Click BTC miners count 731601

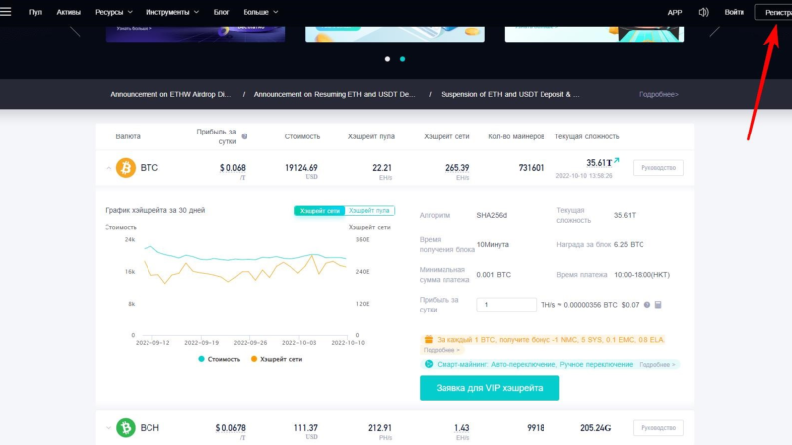point(531,168)
